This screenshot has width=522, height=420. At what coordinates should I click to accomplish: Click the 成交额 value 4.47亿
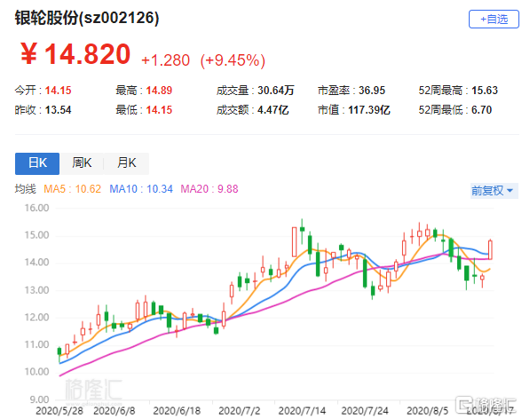(x=273, y=110)
